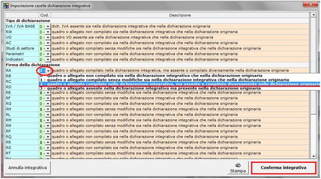Select the RE row label
The image size is (321, 179).
pyautogui.click(x=22, y=93)
